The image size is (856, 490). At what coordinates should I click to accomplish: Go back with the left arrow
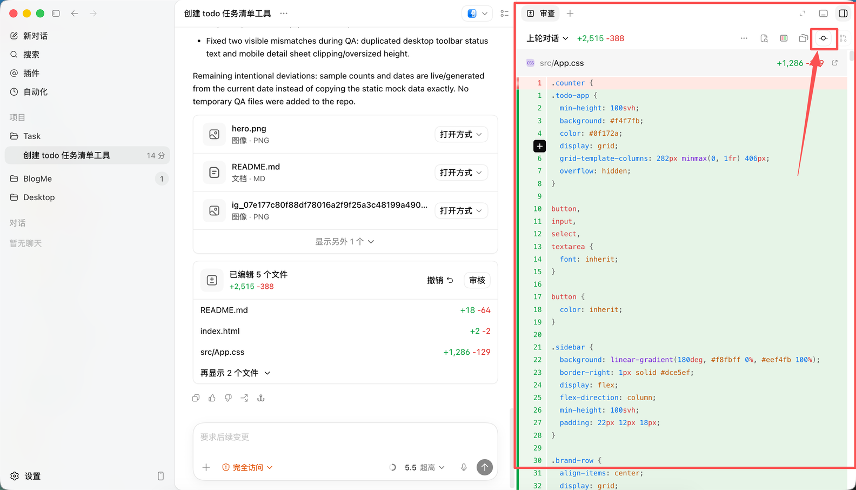75,14
